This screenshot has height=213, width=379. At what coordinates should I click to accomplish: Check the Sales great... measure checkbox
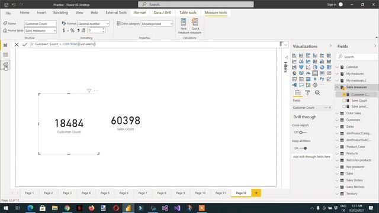pyautogui.click(x=344, y=106)
